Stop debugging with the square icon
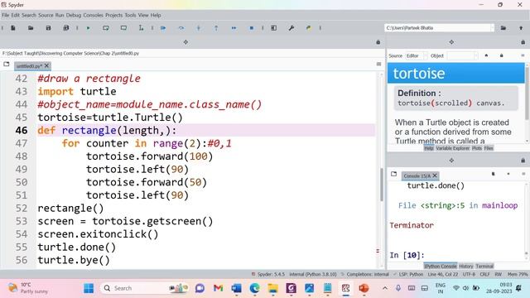The height and width of the screenshot is (298, 530). (252, 28)
